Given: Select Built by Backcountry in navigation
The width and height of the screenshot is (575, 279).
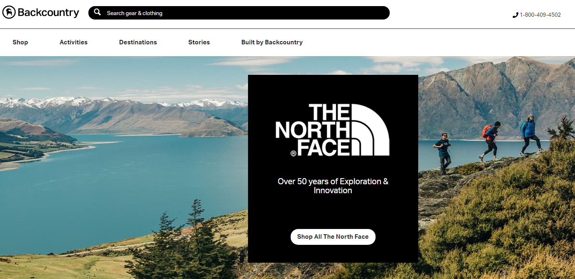Looking at the screenshot, I should [272, 42].
